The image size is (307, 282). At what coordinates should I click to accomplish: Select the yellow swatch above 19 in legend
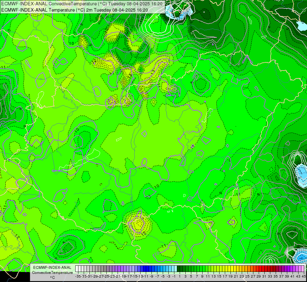click(230, 269)
